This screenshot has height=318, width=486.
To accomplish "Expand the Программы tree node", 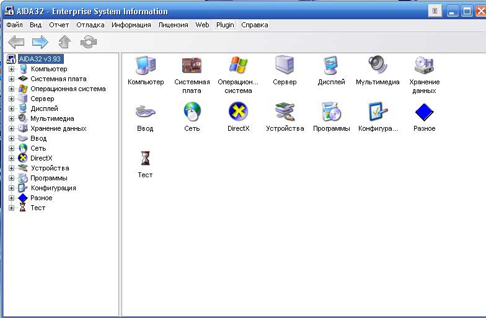I will click(x=11, y=179).
